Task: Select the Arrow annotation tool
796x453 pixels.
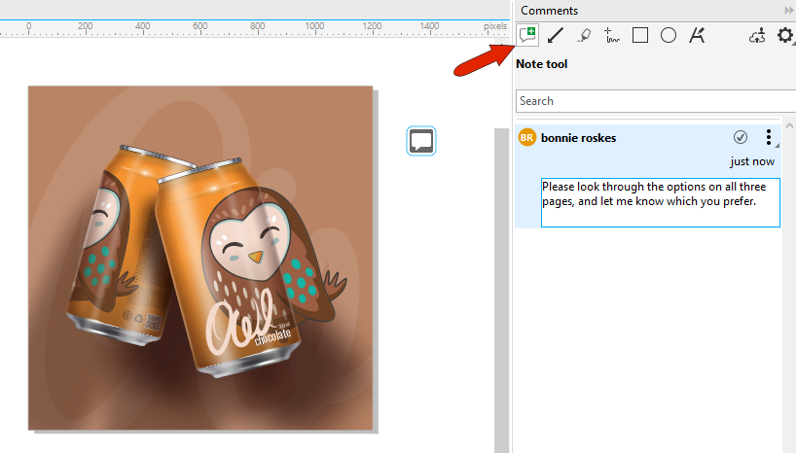Action: (x=556, y=36)
